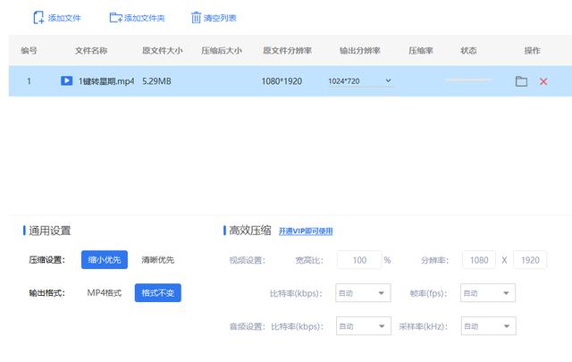Open the 采样率(kHz) dropdown
This screenshot has height=362, width=572.
pyautogui.click(x=489, y=326)
